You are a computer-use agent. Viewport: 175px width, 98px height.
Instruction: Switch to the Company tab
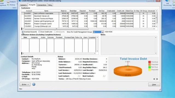pyautogui.click(x=24, y=5)
